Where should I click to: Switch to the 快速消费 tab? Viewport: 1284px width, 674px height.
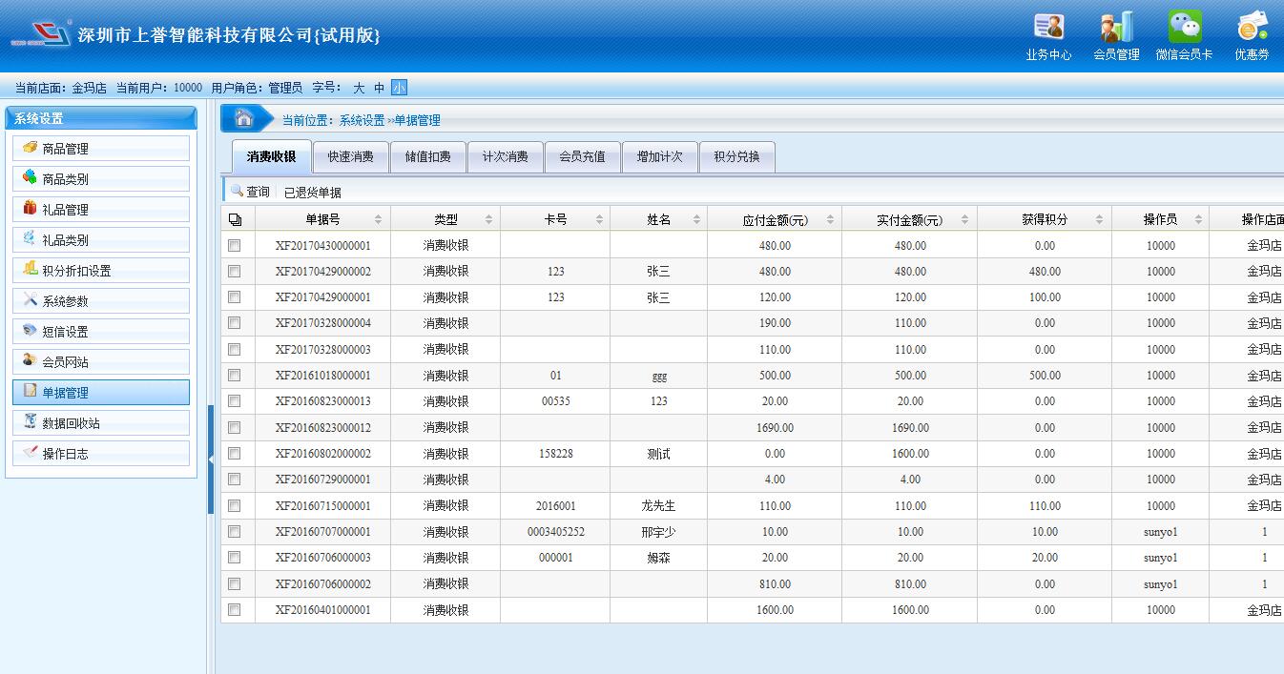(350, 156)
